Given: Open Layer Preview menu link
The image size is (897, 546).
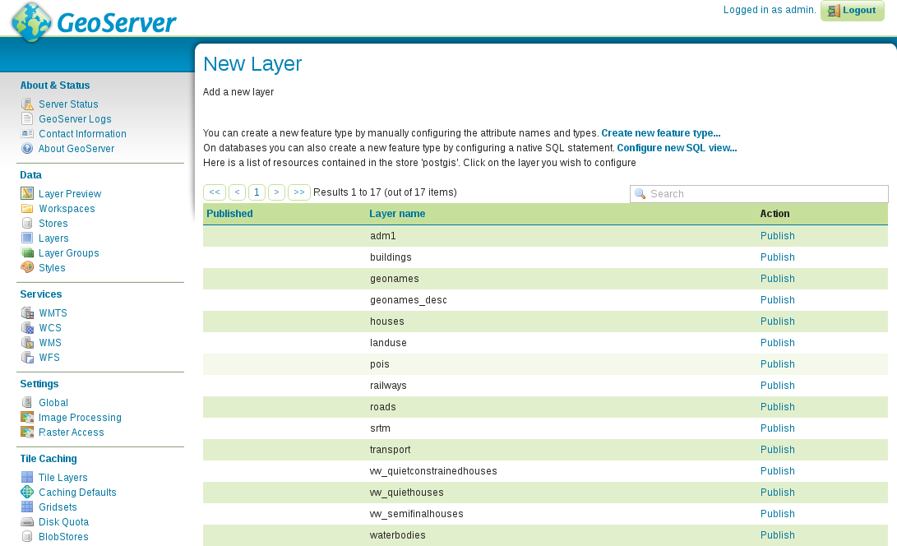Looking at the screenshot, I should [x=70, y=194].
